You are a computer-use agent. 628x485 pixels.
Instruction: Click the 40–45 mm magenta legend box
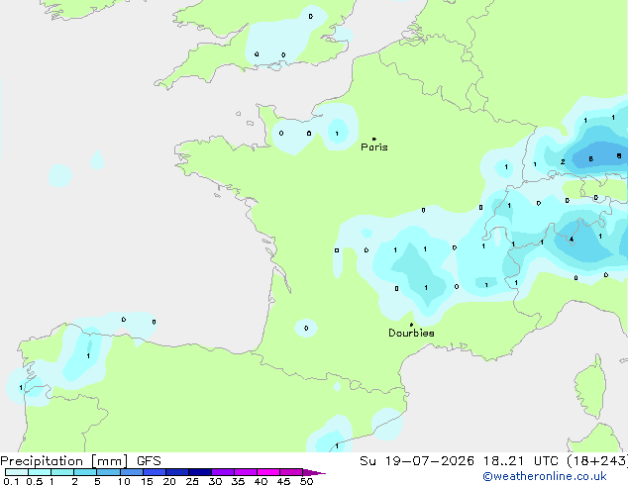268,472
